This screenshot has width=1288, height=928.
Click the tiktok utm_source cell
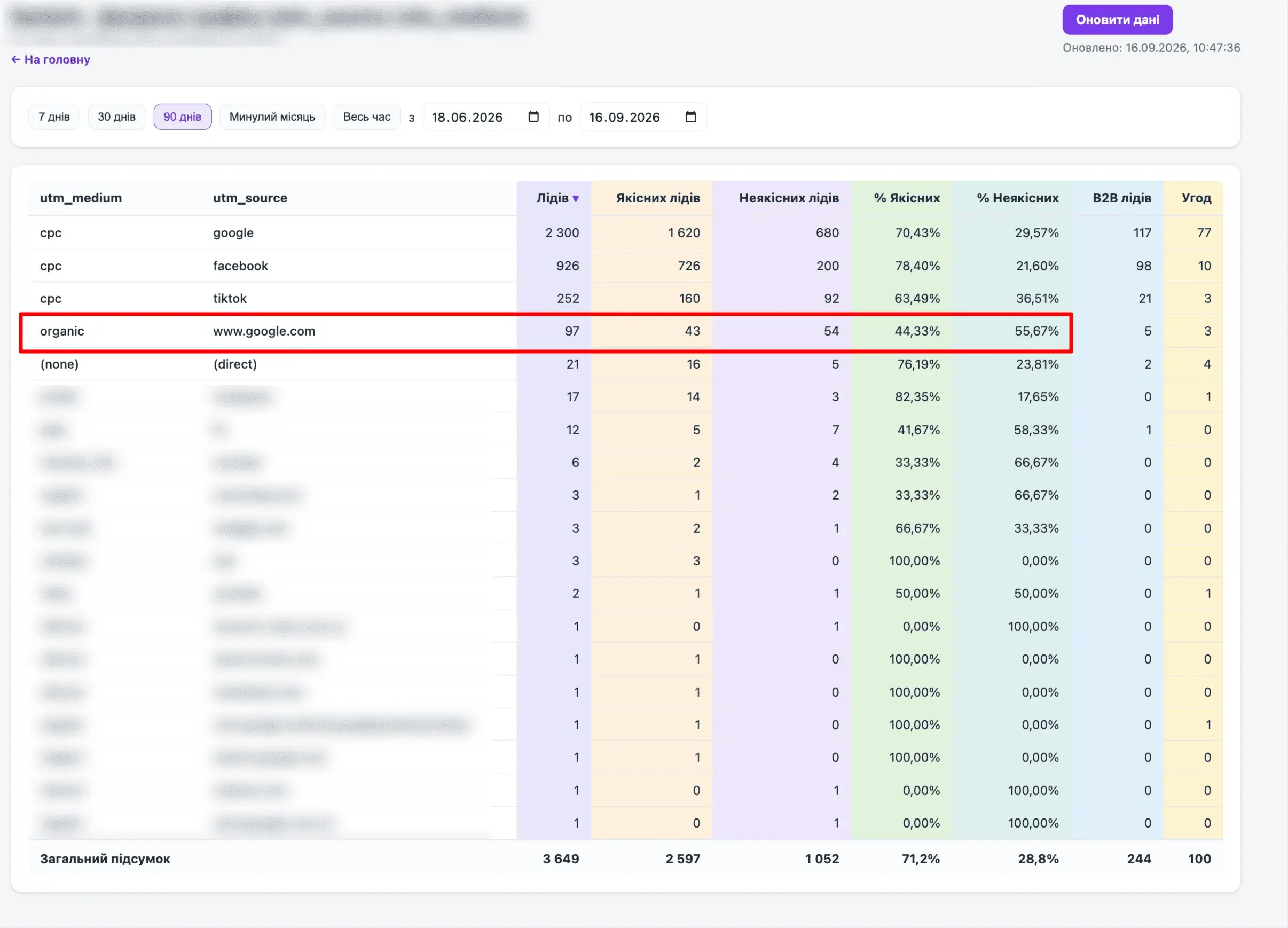(x=230, y=298)
